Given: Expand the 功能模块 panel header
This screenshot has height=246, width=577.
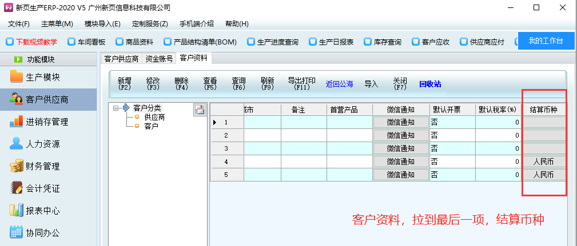Looking at the screenshot, I should point(18,59).
